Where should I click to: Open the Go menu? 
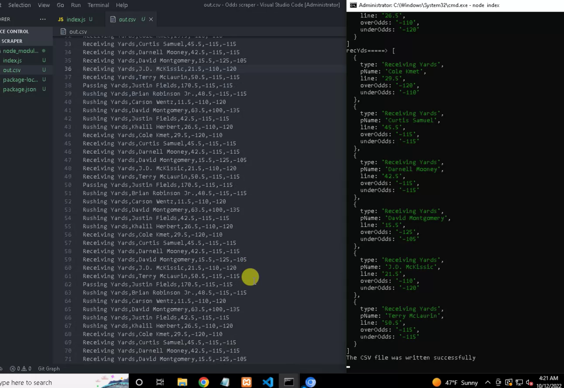[x=61, y=5]
